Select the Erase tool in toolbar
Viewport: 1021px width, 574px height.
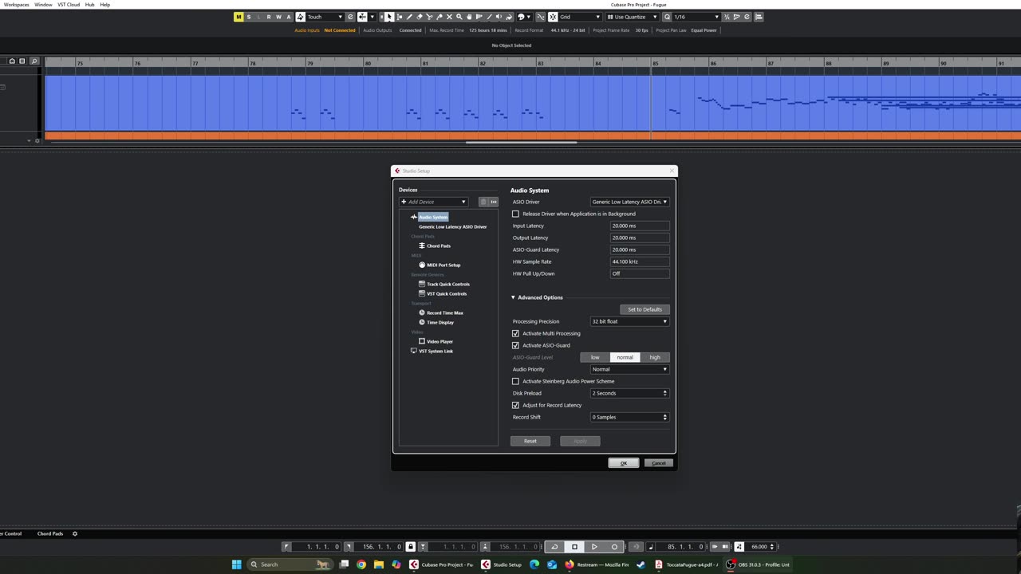(420, 17)
